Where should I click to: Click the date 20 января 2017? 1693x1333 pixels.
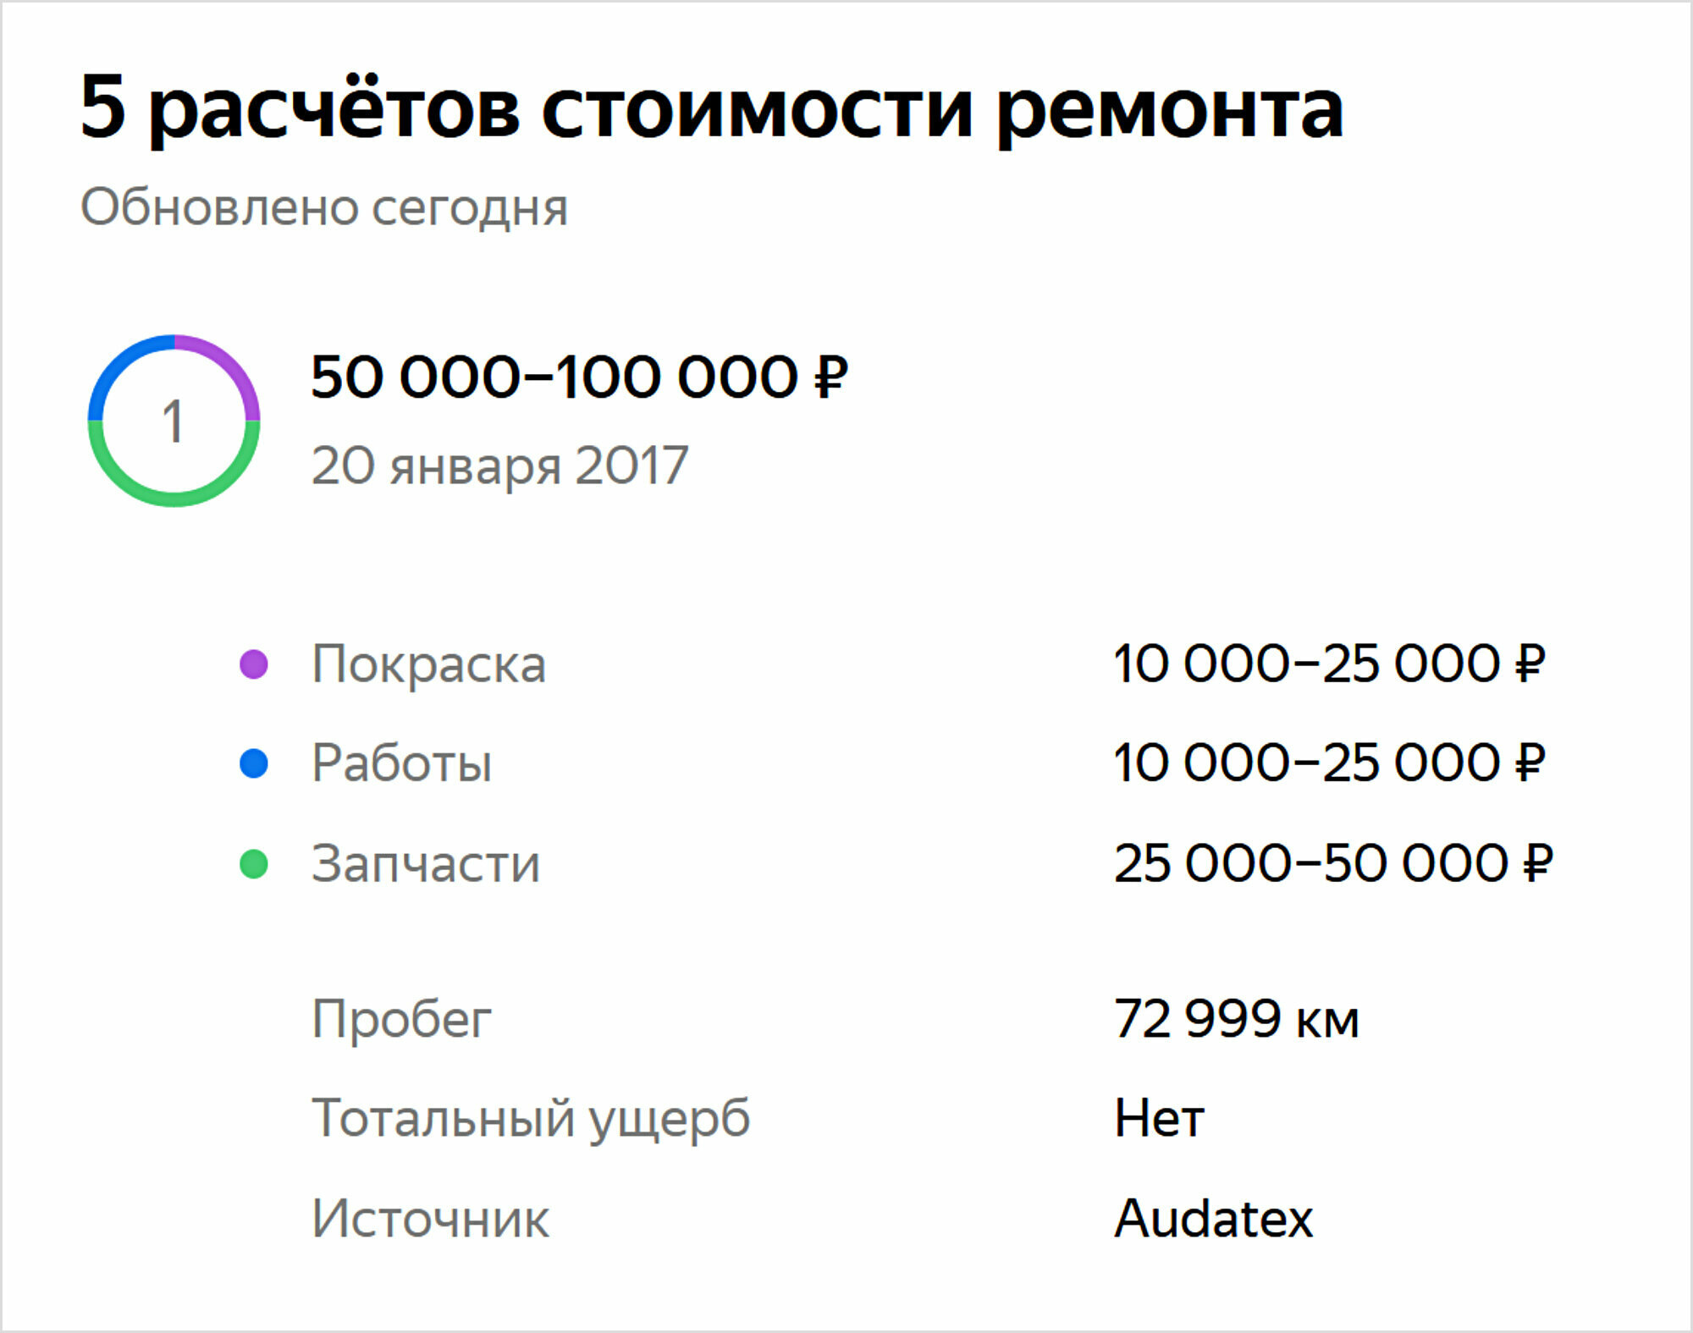tap(499, 465)
